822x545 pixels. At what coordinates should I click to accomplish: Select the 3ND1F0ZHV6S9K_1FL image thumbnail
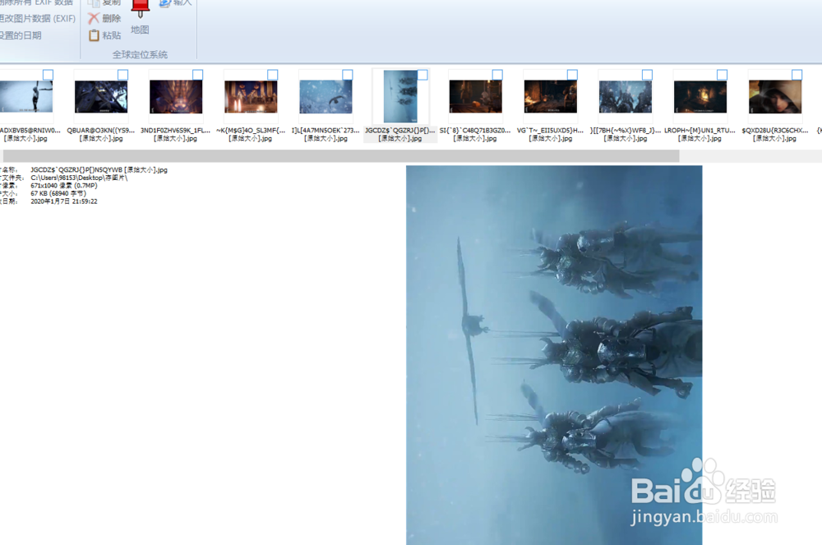click(x=176, y=97)
